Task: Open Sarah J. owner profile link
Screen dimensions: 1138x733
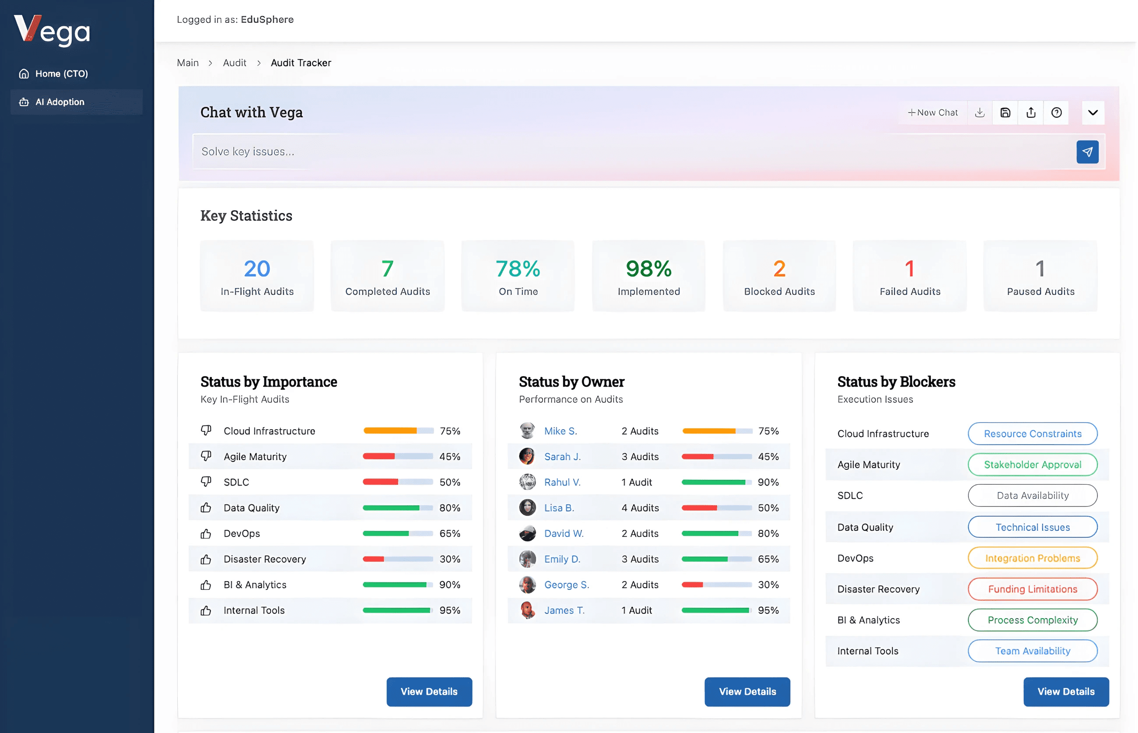Action: coord(562,456)
